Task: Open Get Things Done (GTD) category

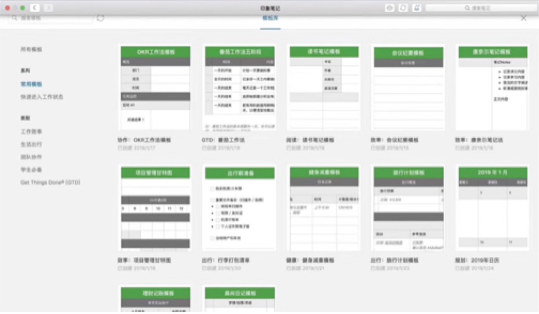Action: [50, 182]
